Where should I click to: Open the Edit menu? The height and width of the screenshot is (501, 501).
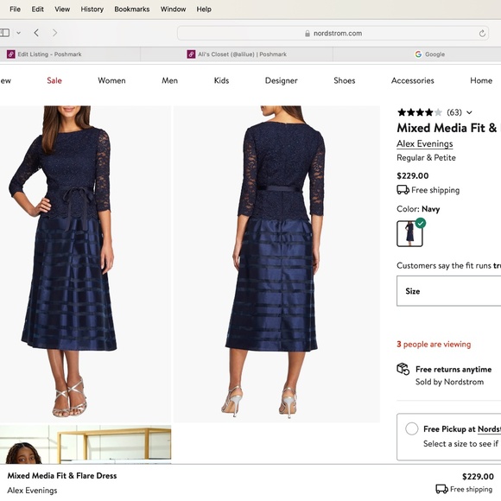click(x=37, y=10)
